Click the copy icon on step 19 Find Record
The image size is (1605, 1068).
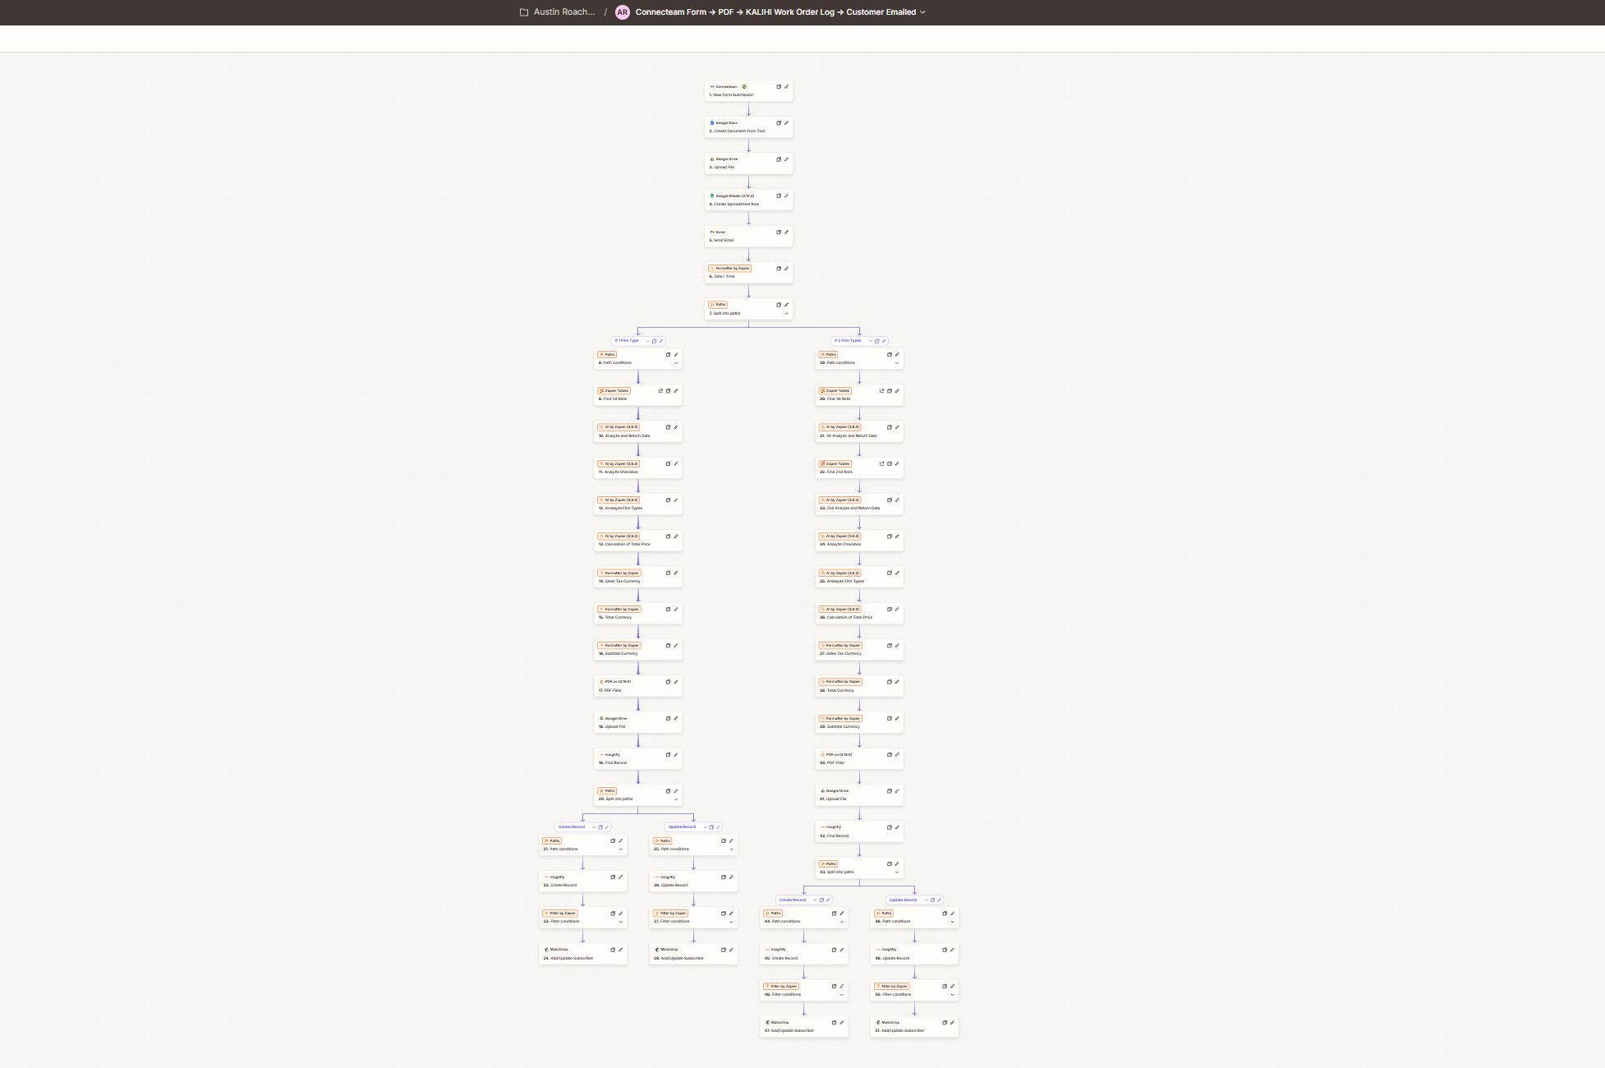click(x=668, y=754)
